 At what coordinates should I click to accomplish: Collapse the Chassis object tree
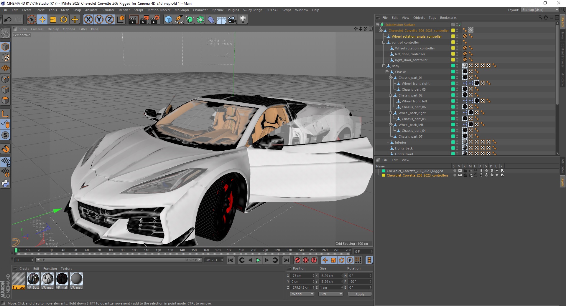pyautogui.click(x=387, y=72)
